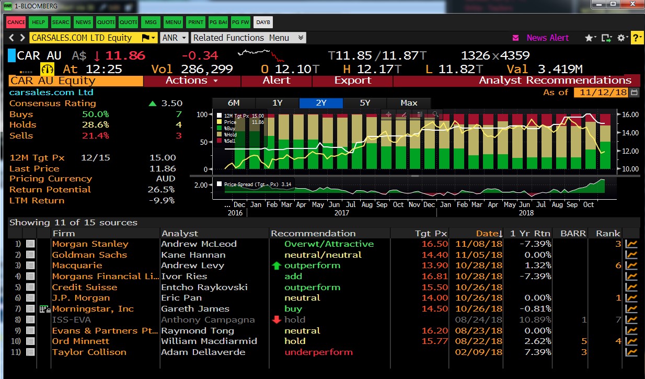Show the Max chart range
645x379 pixels.
(409, 103)
